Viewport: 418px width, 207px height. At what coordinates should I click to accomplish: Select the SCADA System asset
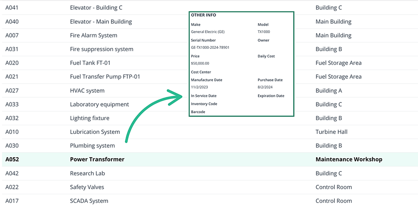click(x=89, y=201)
